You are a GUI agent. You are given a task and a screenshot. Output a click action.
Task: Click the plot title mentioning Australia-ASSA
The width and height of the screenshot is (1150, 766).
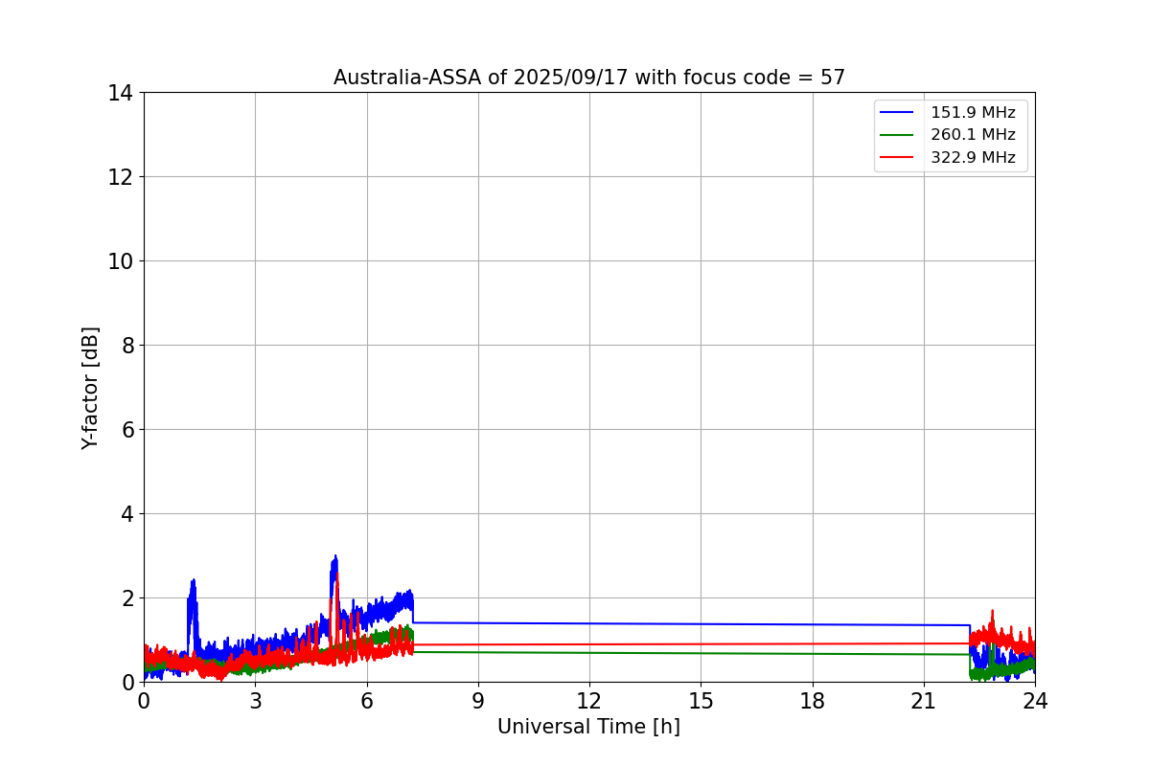click(589, 78)
